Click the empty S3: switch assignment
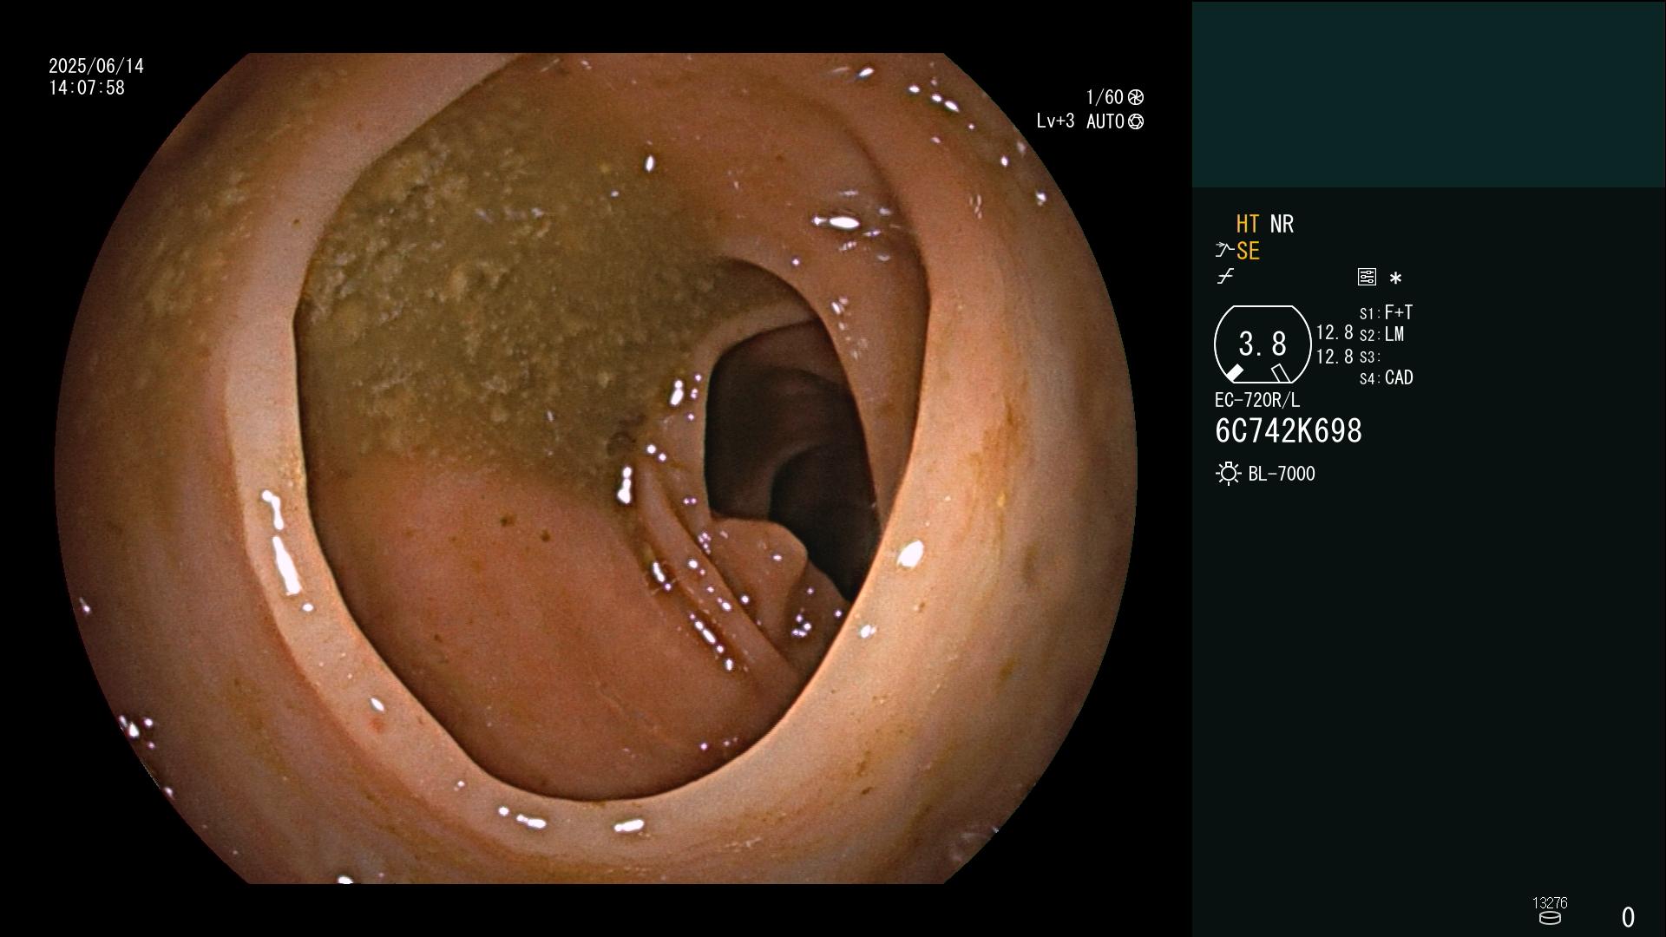Viewport: 1666px width, 937px height. [1369, 357]
